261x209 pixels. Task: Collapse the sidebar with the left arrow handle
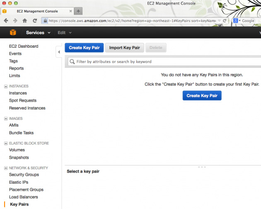59,52
